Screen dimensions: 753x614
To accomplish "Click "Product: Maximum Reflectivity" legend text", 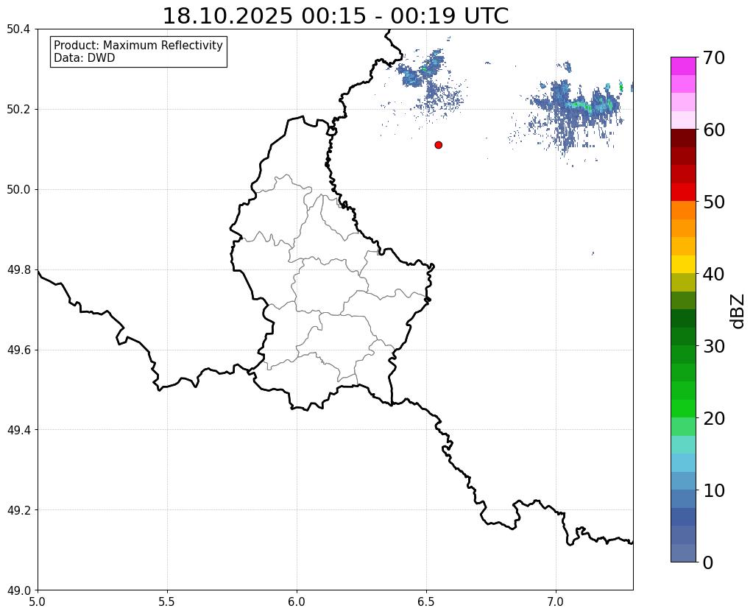I will click(x=138, y=45).
